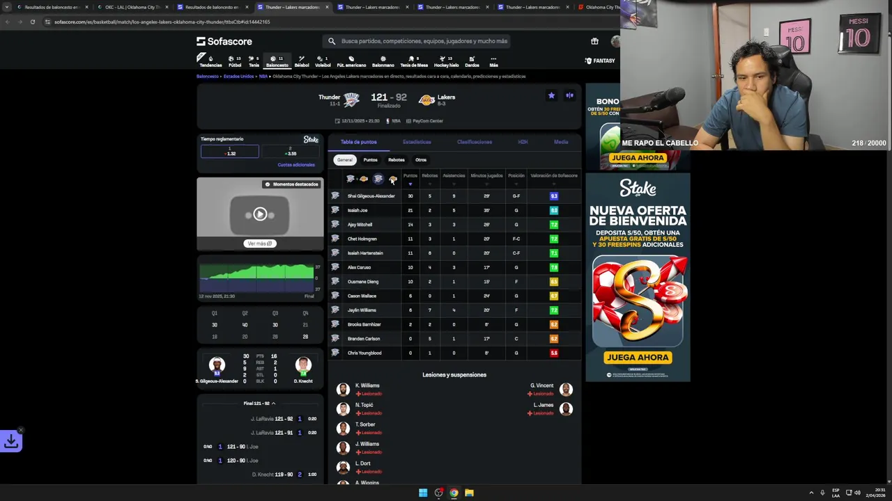Select the Hockey hielo sport icon

coord(447,61)
